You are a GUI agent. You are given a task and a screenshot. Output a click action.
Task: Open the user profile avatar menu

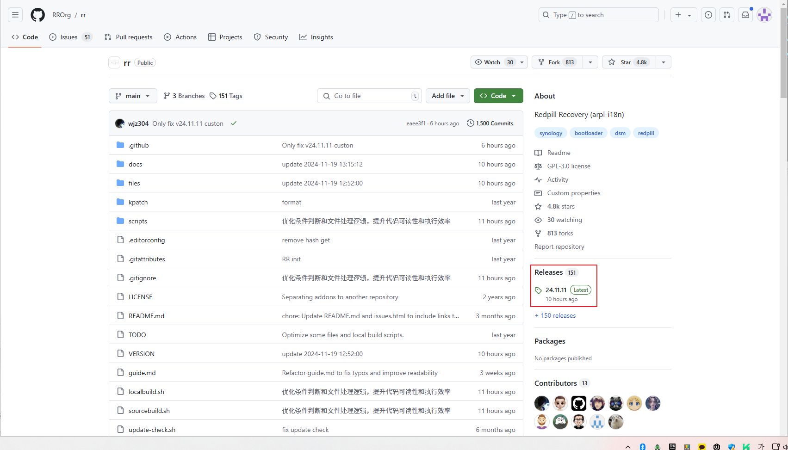(764, 15)
